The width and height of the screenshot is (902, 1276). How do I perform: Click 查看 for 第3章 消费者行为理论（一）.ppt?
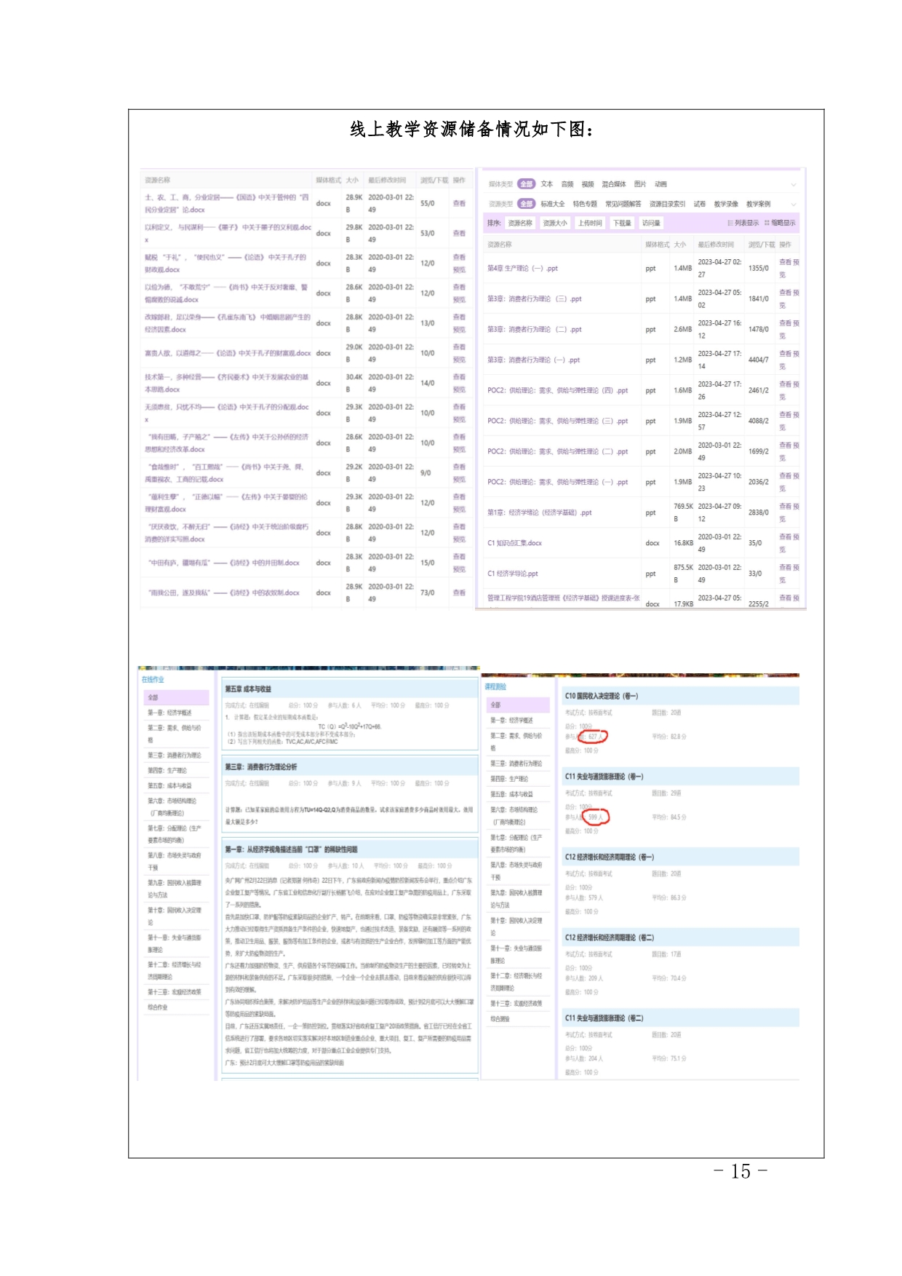(x=785, y=354)
